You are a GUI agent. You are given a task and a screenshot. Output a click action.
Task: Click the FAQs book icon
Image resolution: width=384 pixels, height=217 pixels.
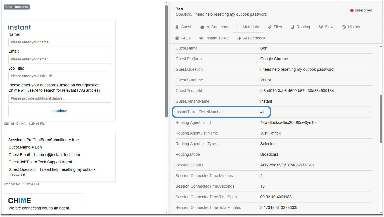tap(177, 38)
